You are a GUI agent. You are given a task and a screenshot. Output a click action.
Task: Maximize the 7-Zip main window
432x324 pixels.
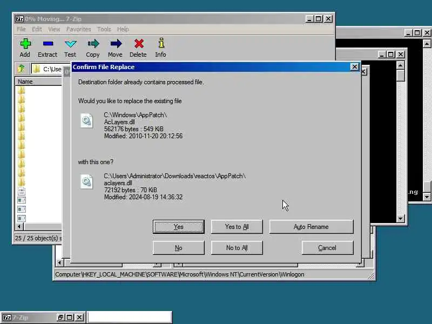319,19
